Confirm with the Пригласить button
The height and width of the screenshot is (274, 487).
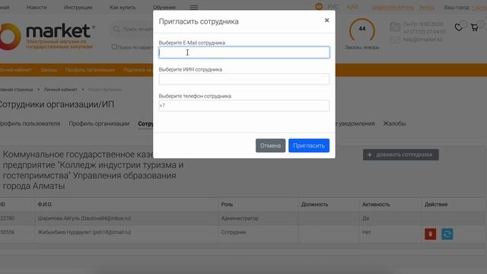click(x=309, y=145)
